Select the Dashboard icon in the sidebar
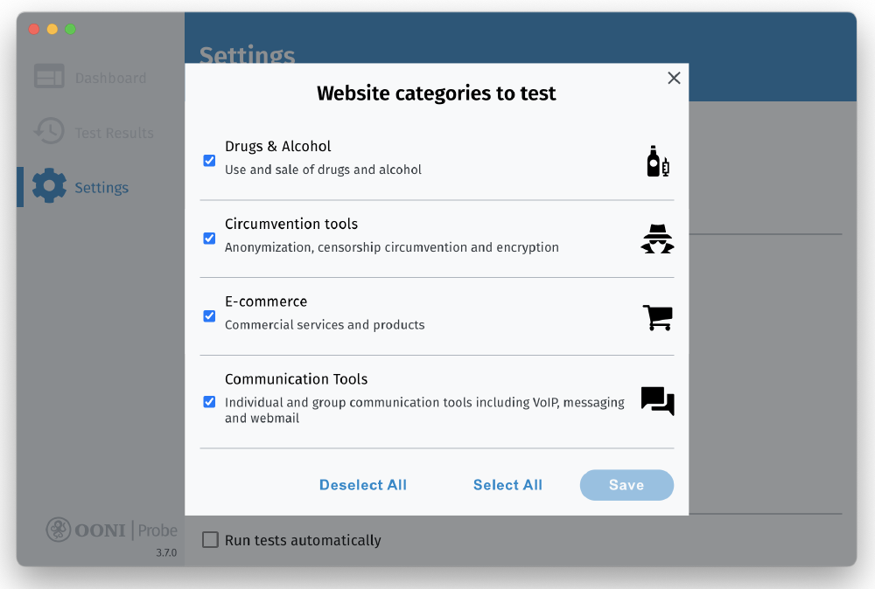Screen dimensions: 875x589 click(x=50, y=77)
